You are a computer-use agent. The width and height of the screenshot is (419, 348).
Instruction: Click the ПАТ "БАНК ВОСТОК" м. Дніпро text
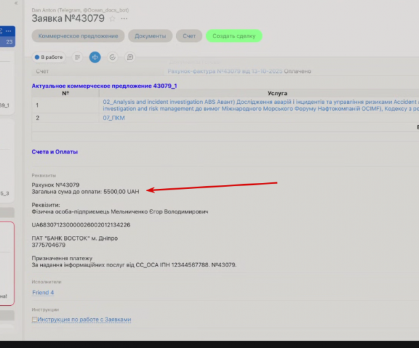click(x=75, y=239)
